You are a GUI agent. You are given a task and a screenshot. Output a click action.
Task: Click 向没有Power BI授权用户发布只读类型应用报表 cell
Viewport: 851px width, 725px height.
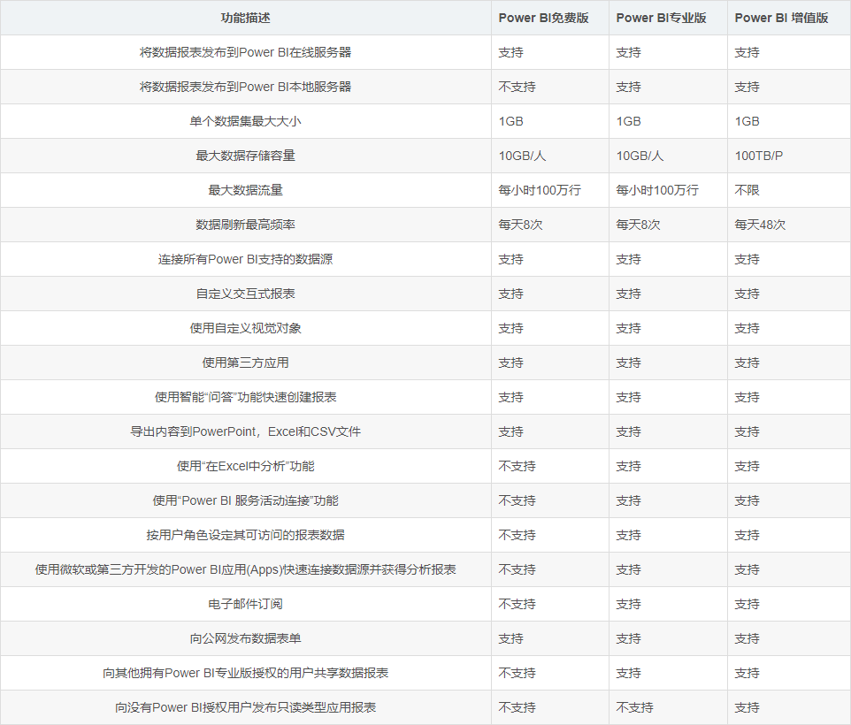point(245,707)
